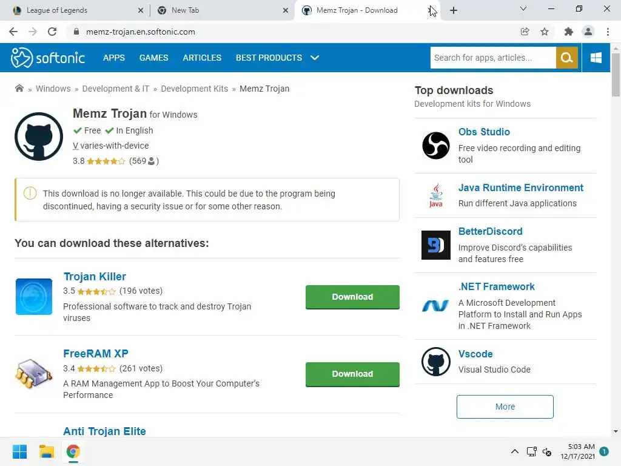Open File Explorer from taskbar
The image size is (621, 466).
46,451
